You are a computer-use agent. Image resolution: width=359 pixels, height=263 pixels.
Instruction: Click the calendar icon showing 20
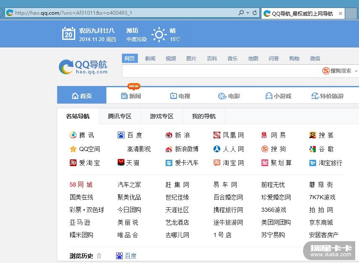tap(69, 34)
